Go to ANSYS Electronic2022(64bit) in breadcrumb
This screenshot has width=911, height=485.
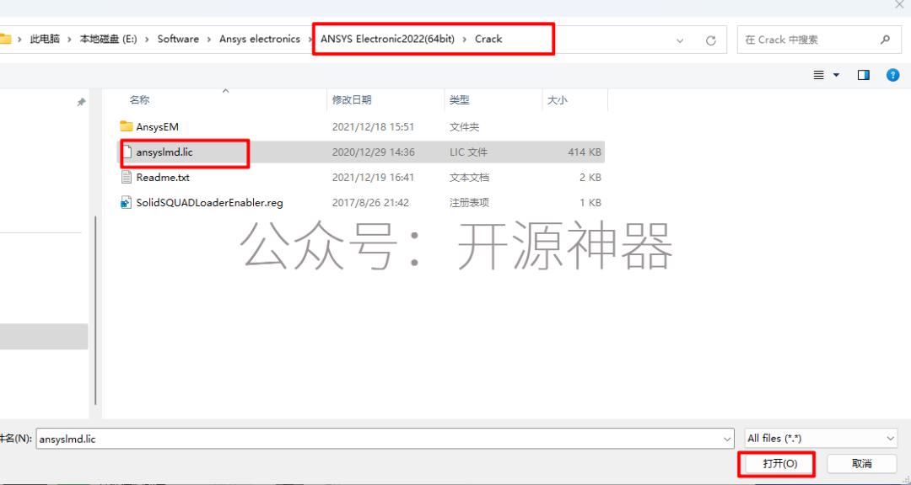[387, 40]
